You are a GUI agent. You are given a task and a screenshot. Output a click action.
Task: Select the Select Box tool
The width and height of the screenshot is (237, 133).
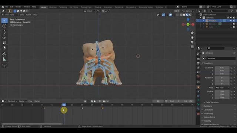coord(4,21)
